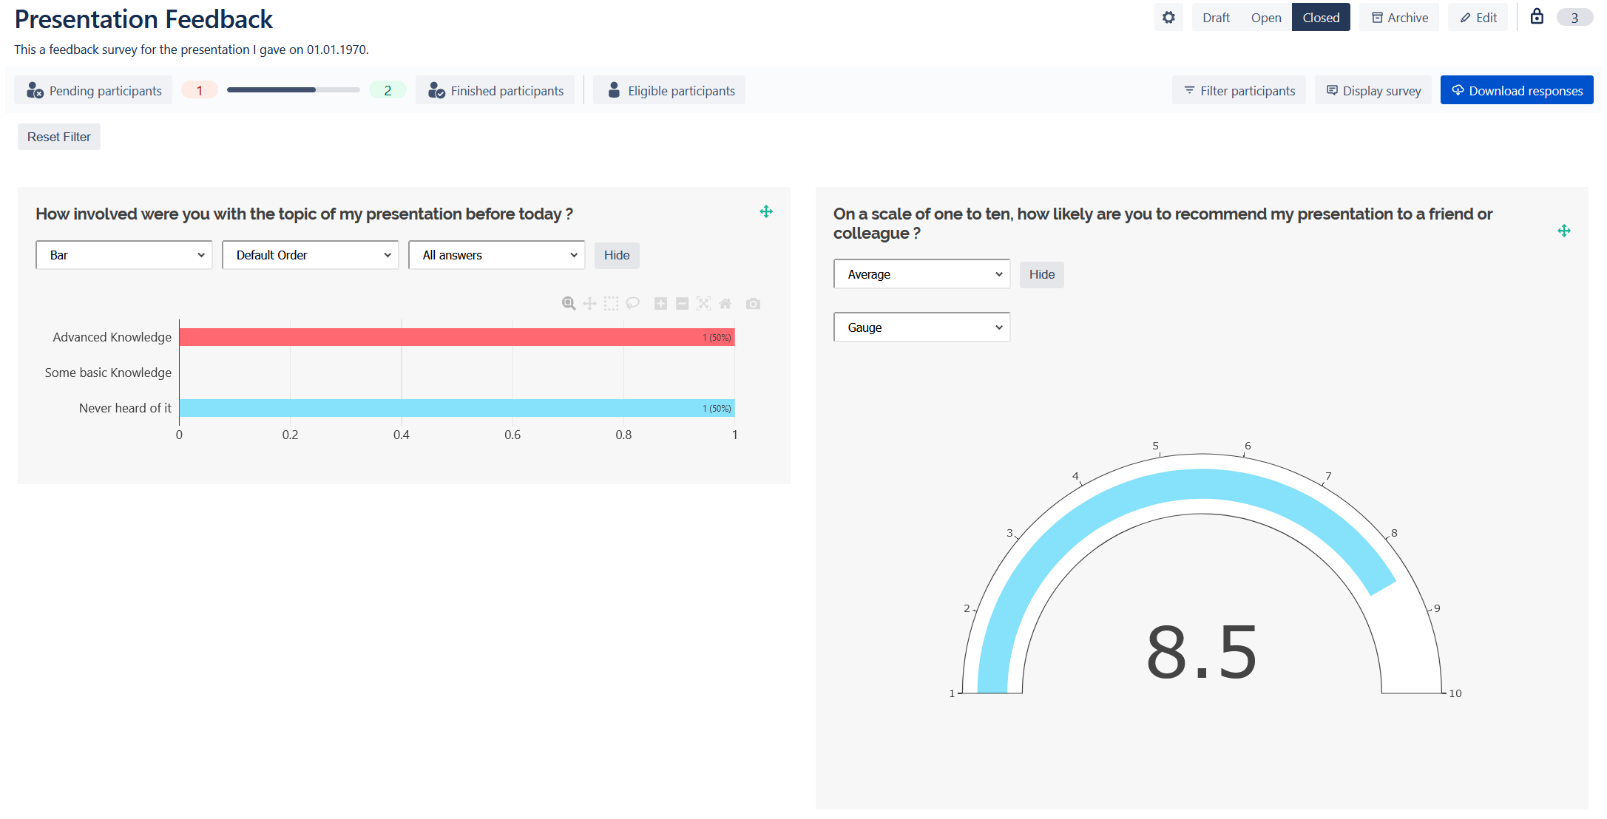Open the Bar chart type dropdown
1607x819 pixels.
pos(124,255)
